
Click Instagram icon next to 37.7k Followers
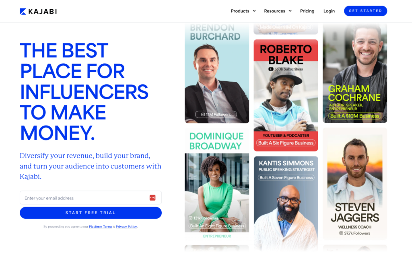(x=341, y=233)
